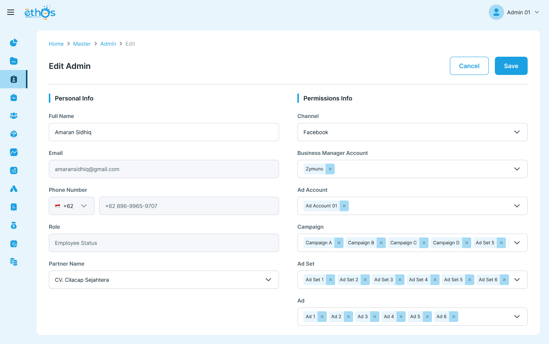
Task: Remove Ad Set 5 tag in Campaign field
Action: 501,243
